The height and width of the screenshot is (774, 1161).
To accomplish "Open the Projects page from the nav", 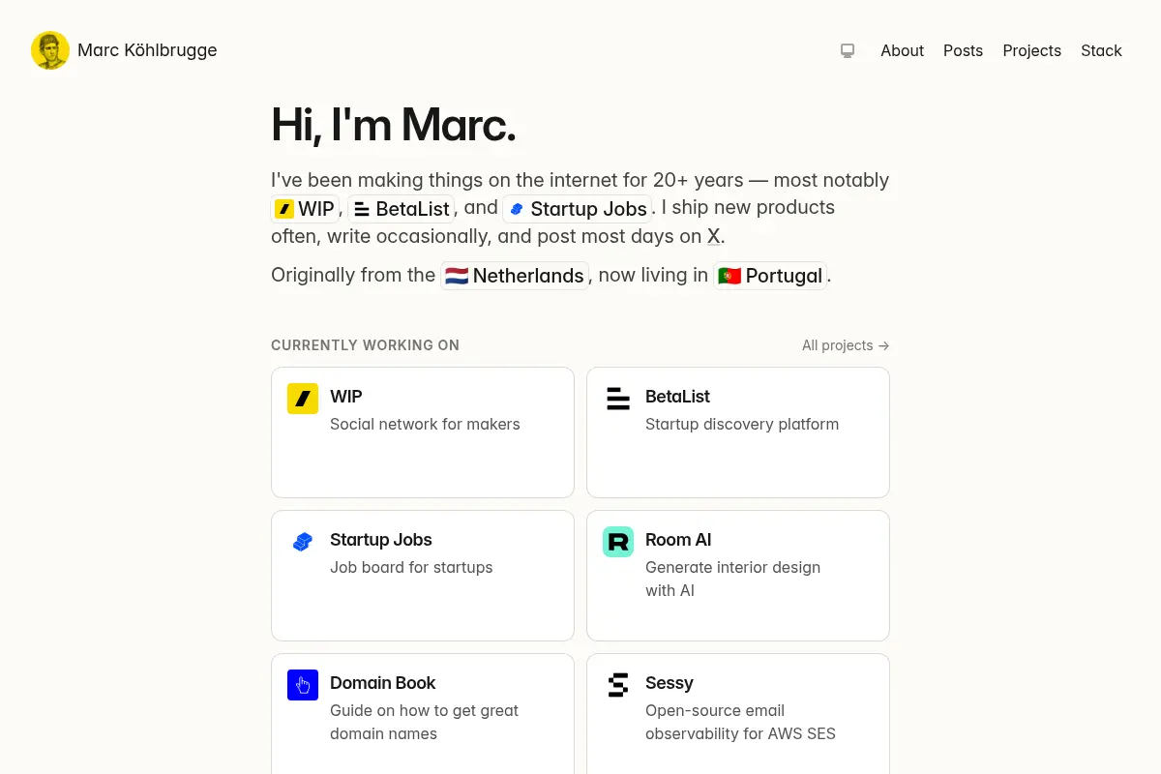I will coord(1031,50).
